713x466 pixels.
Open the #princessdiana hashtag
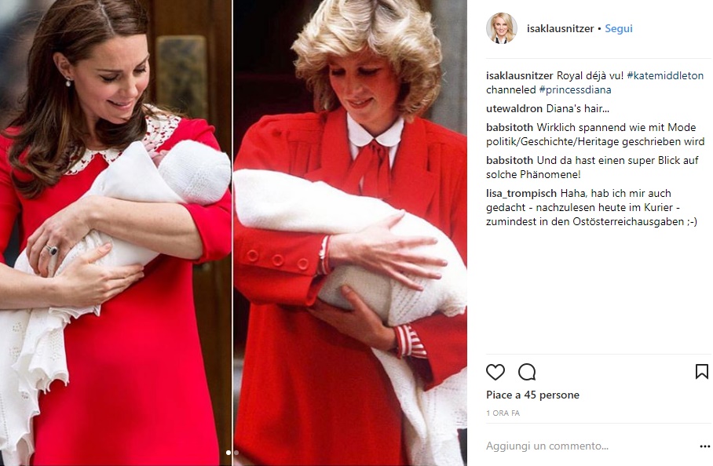tap(576, 89)
